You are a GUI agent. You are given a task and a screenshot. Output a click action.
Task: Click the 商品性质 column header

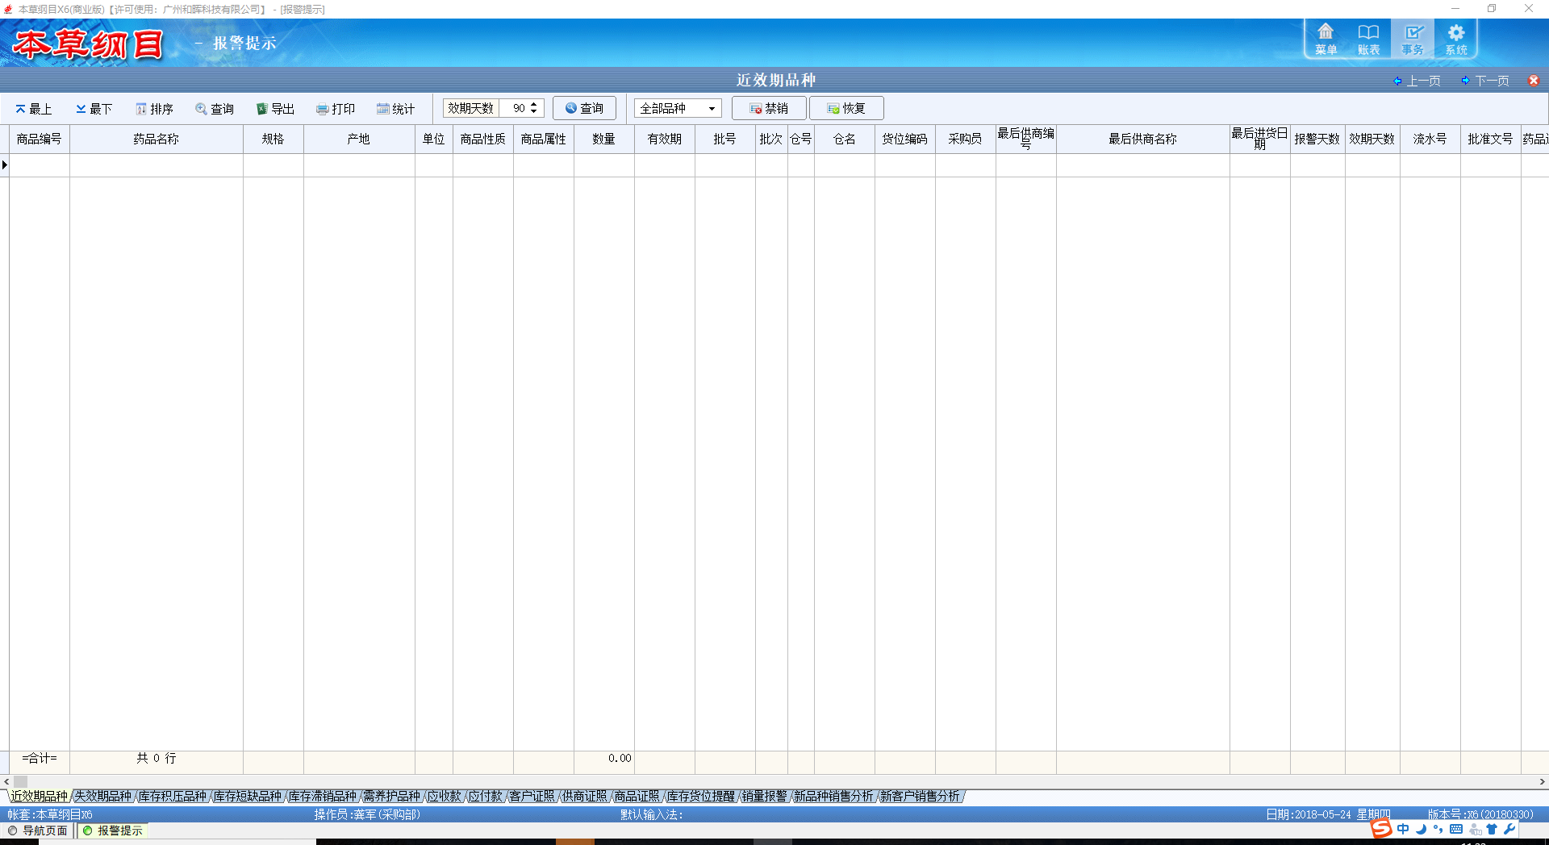tap(483, 139)
